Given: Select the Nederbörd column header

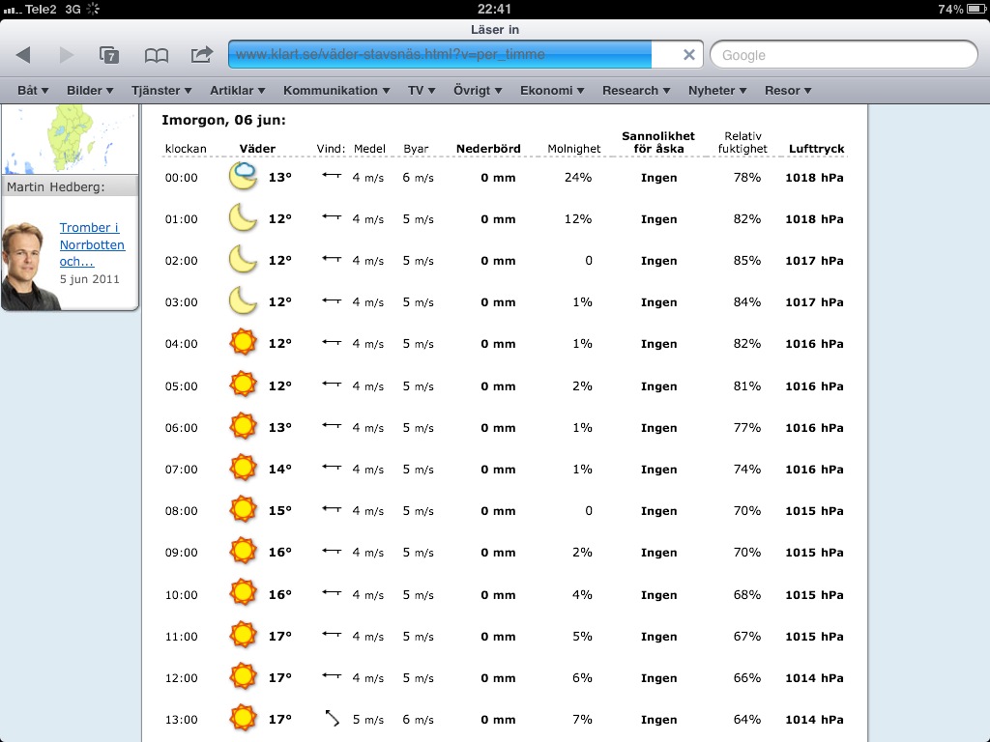Looking at the screenshot, I should tap(488, 149).
